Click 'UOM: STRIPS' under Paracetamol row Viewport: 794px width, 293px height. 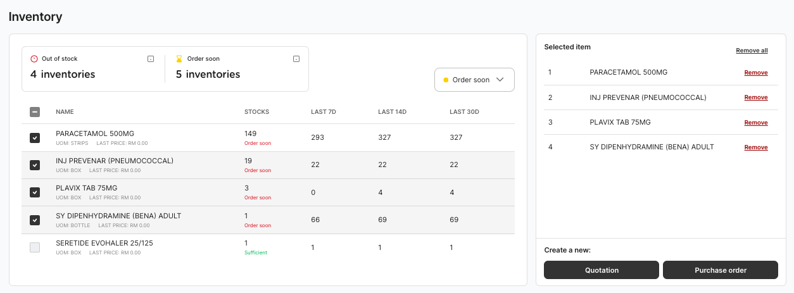pyautogui.click(x=72, y=143)
